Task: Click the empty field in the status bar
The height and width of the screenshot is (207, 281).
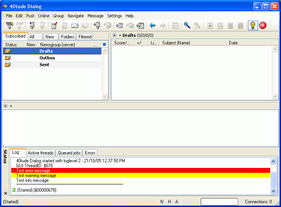Action: [219, 202]
